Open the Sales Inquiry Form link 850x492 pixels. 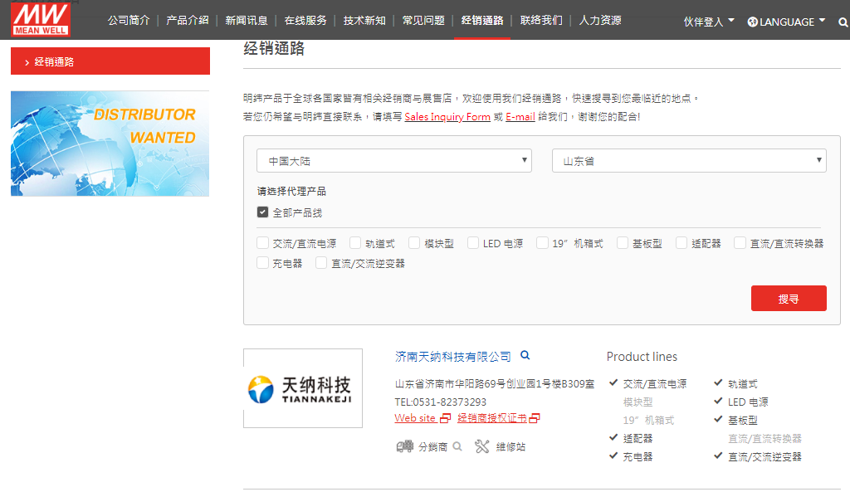pyautogui.click(x=447, y=117)
